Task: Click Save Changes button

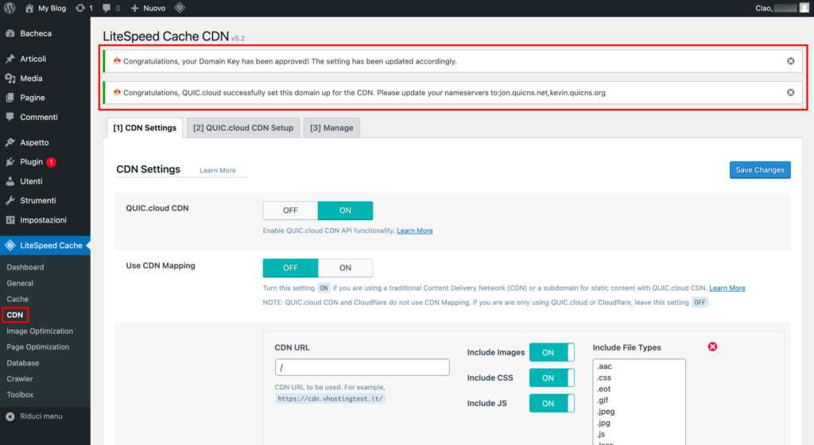Action: (760, 169)
